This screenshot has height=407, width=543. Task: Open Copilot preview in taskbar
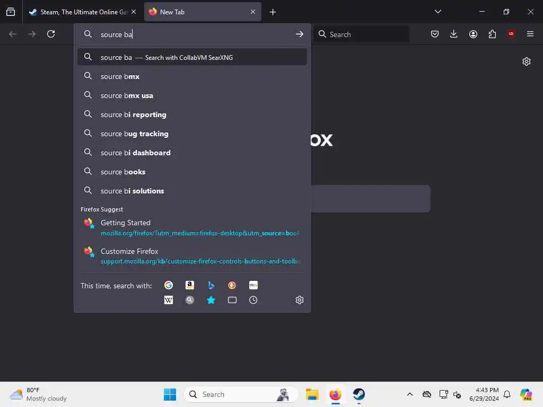tap(526, 394)
